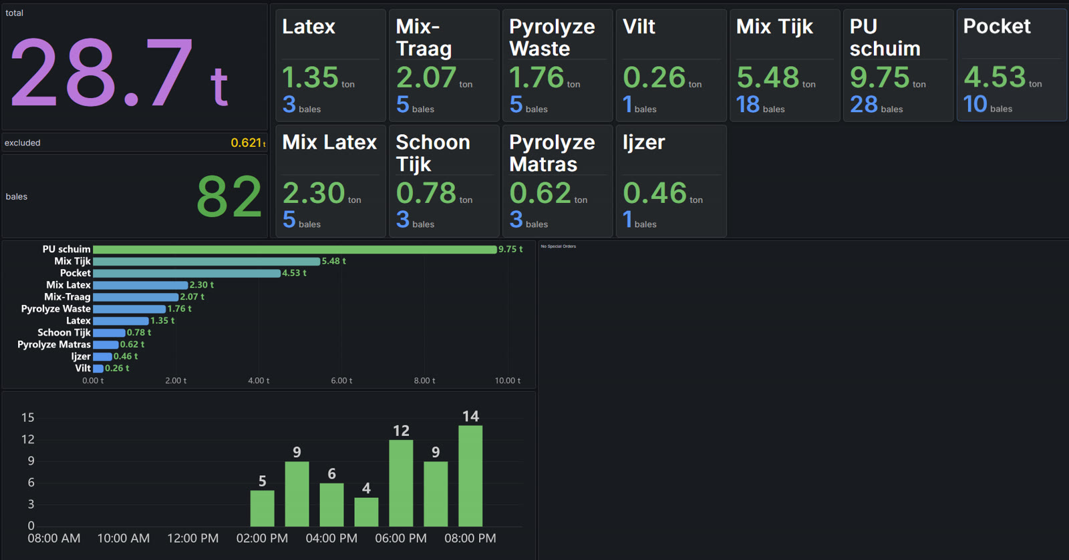Click the Vilt bar labeled 0.26 t
Viewport: 1069px width, 560px height.
pos(98,368)
